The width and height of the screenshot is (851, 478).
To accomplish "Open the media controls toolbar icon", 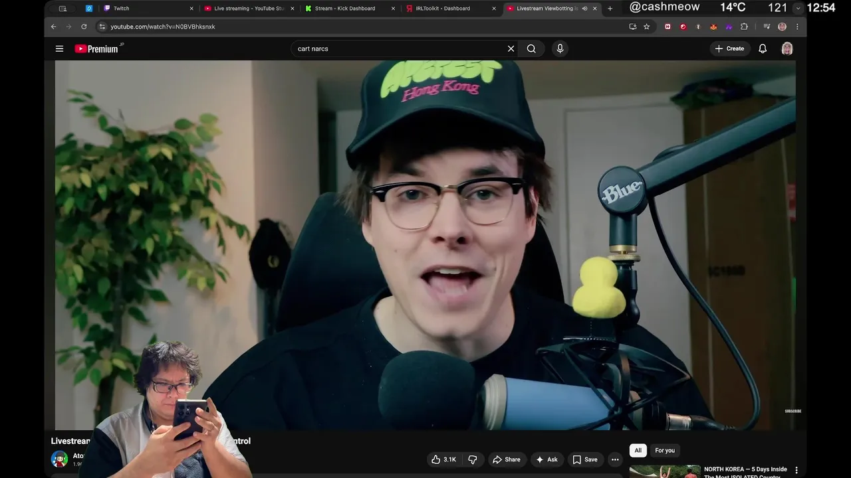I will (767, 27).
